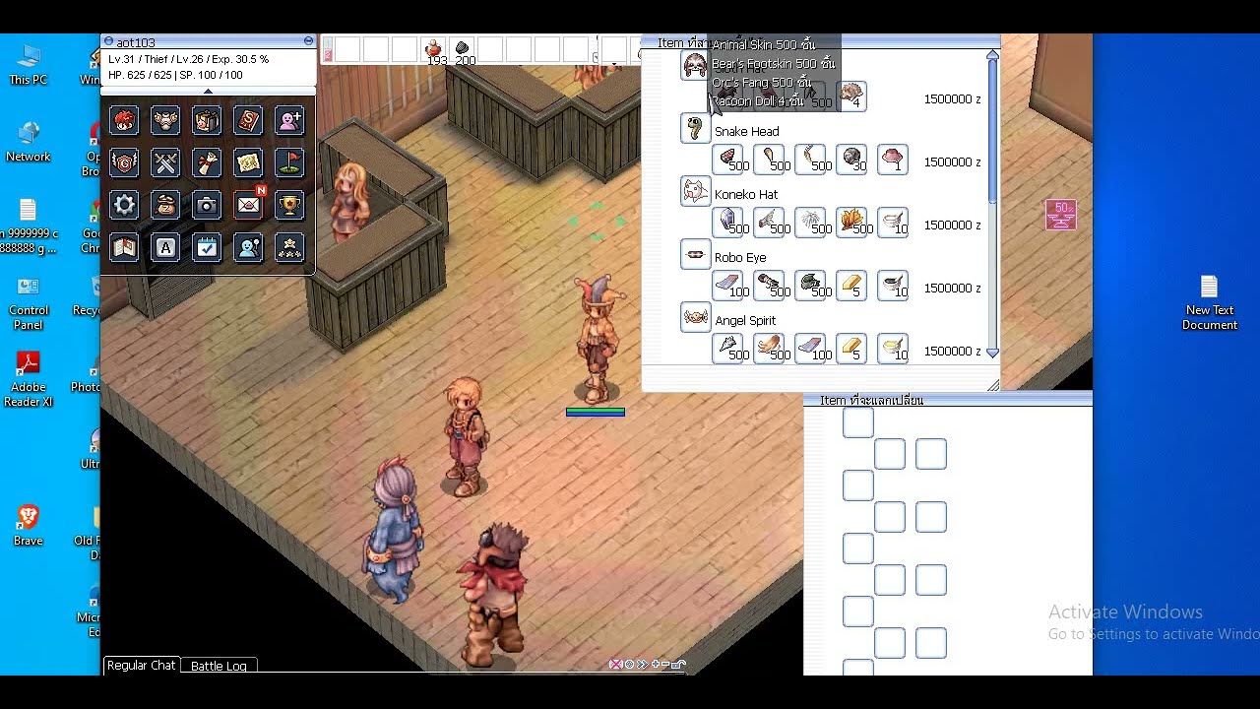This screenshot has width=1260, height=709.
Task: Select the Angel Spirit item icon
Action: tap(695, 318)
